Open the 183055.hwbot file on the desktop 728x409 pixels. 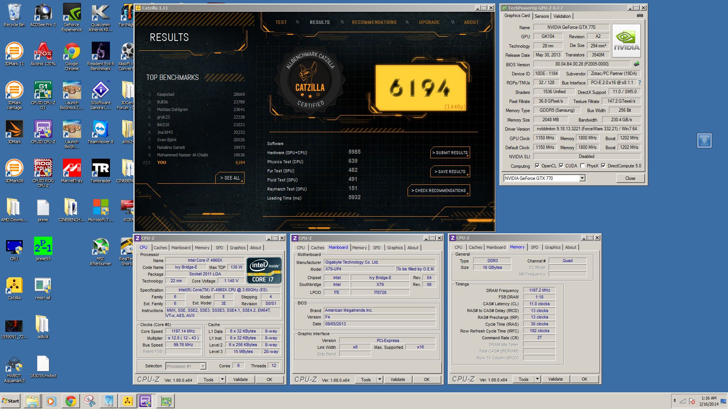[x=43, y=366]
